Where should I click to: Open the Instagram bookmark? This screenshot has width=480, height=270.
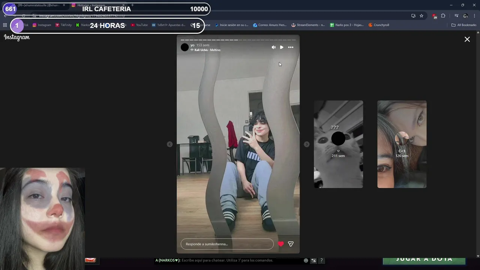(42, 25)
